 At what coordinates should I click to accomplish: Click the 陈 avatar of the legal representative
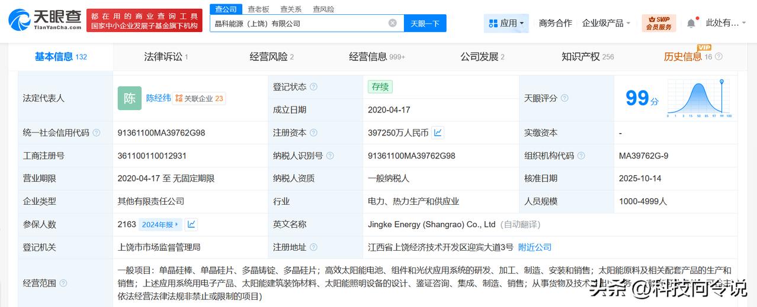130,98
